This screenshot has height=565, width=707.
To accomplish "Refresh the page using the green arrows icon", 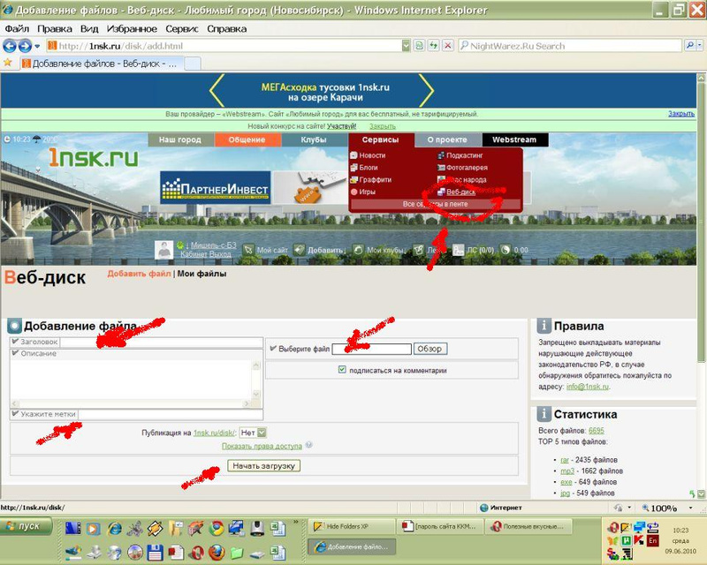I will (x=433, y=46).
